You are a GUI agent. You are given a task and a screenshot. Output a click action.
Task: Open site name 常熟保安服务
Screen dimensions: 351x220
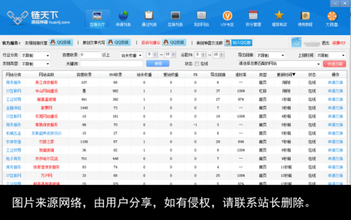click(46, 125)
